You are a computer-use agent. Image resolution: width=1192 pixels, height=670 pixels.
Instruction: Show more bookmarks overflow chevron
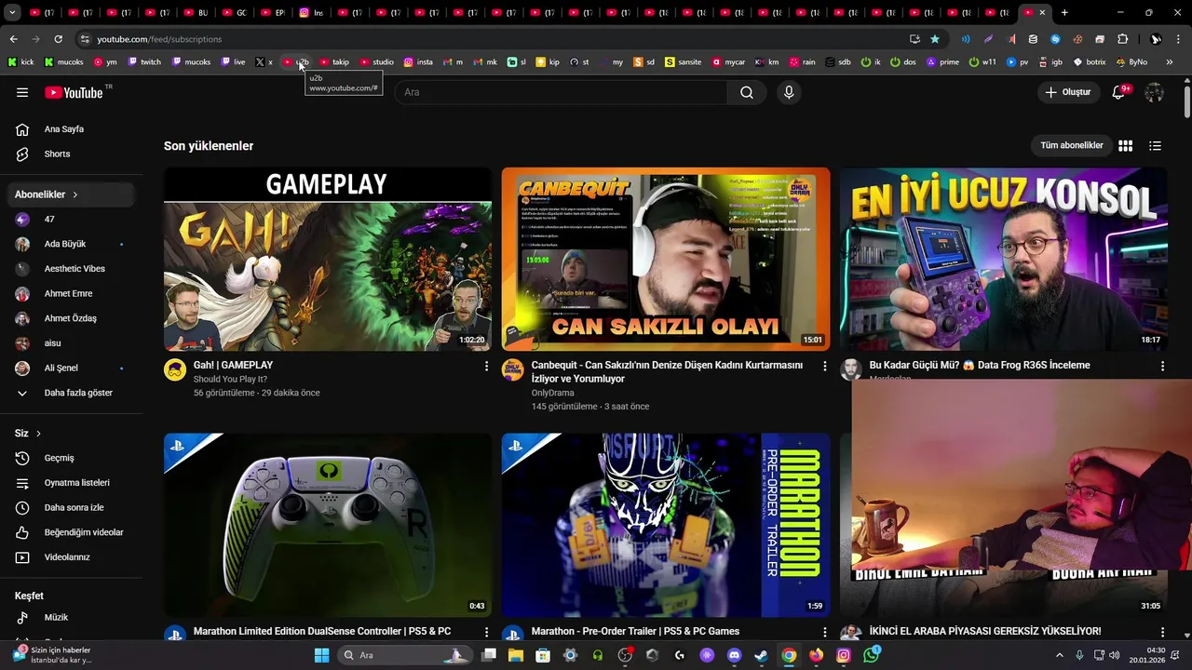point(1170,62)
